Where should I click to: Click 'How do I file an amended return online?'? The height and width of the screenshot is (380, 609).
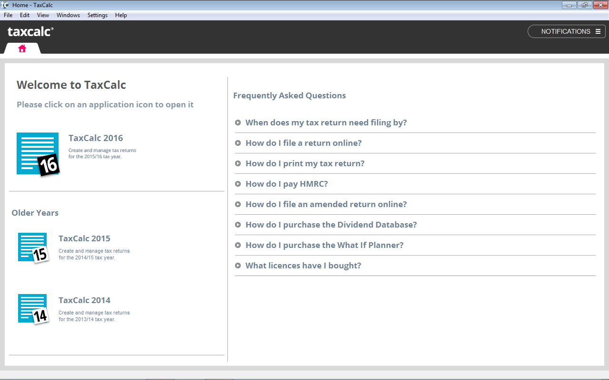click(326, 204)
